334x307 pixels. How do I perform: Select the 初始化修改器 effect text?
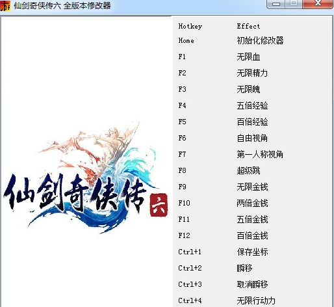tap(260, 40)
